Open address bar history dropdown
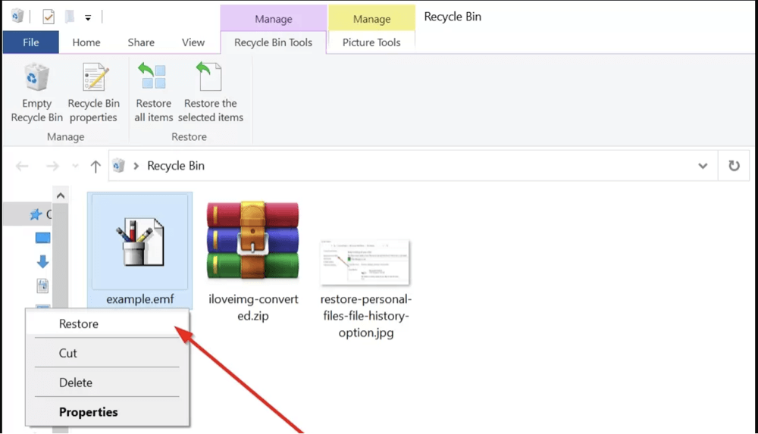758x434 pixels. click(x=703, y=166)
